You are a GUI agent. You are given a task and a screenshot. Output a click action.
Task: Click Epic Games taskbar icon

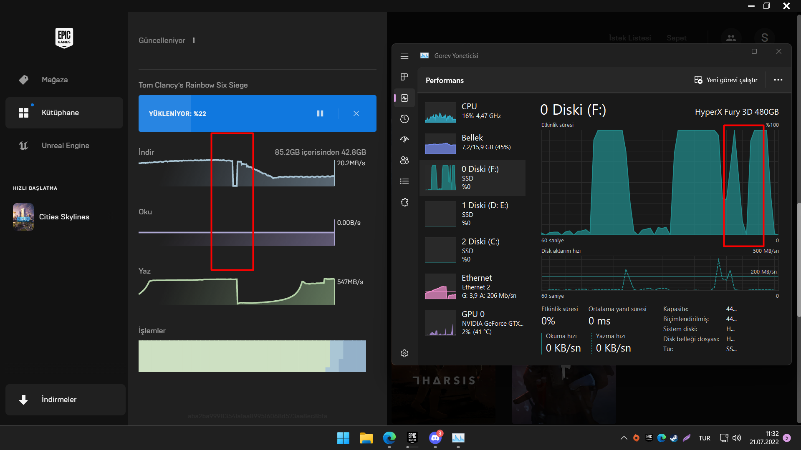pyautogui.click(x=412, y=438)
